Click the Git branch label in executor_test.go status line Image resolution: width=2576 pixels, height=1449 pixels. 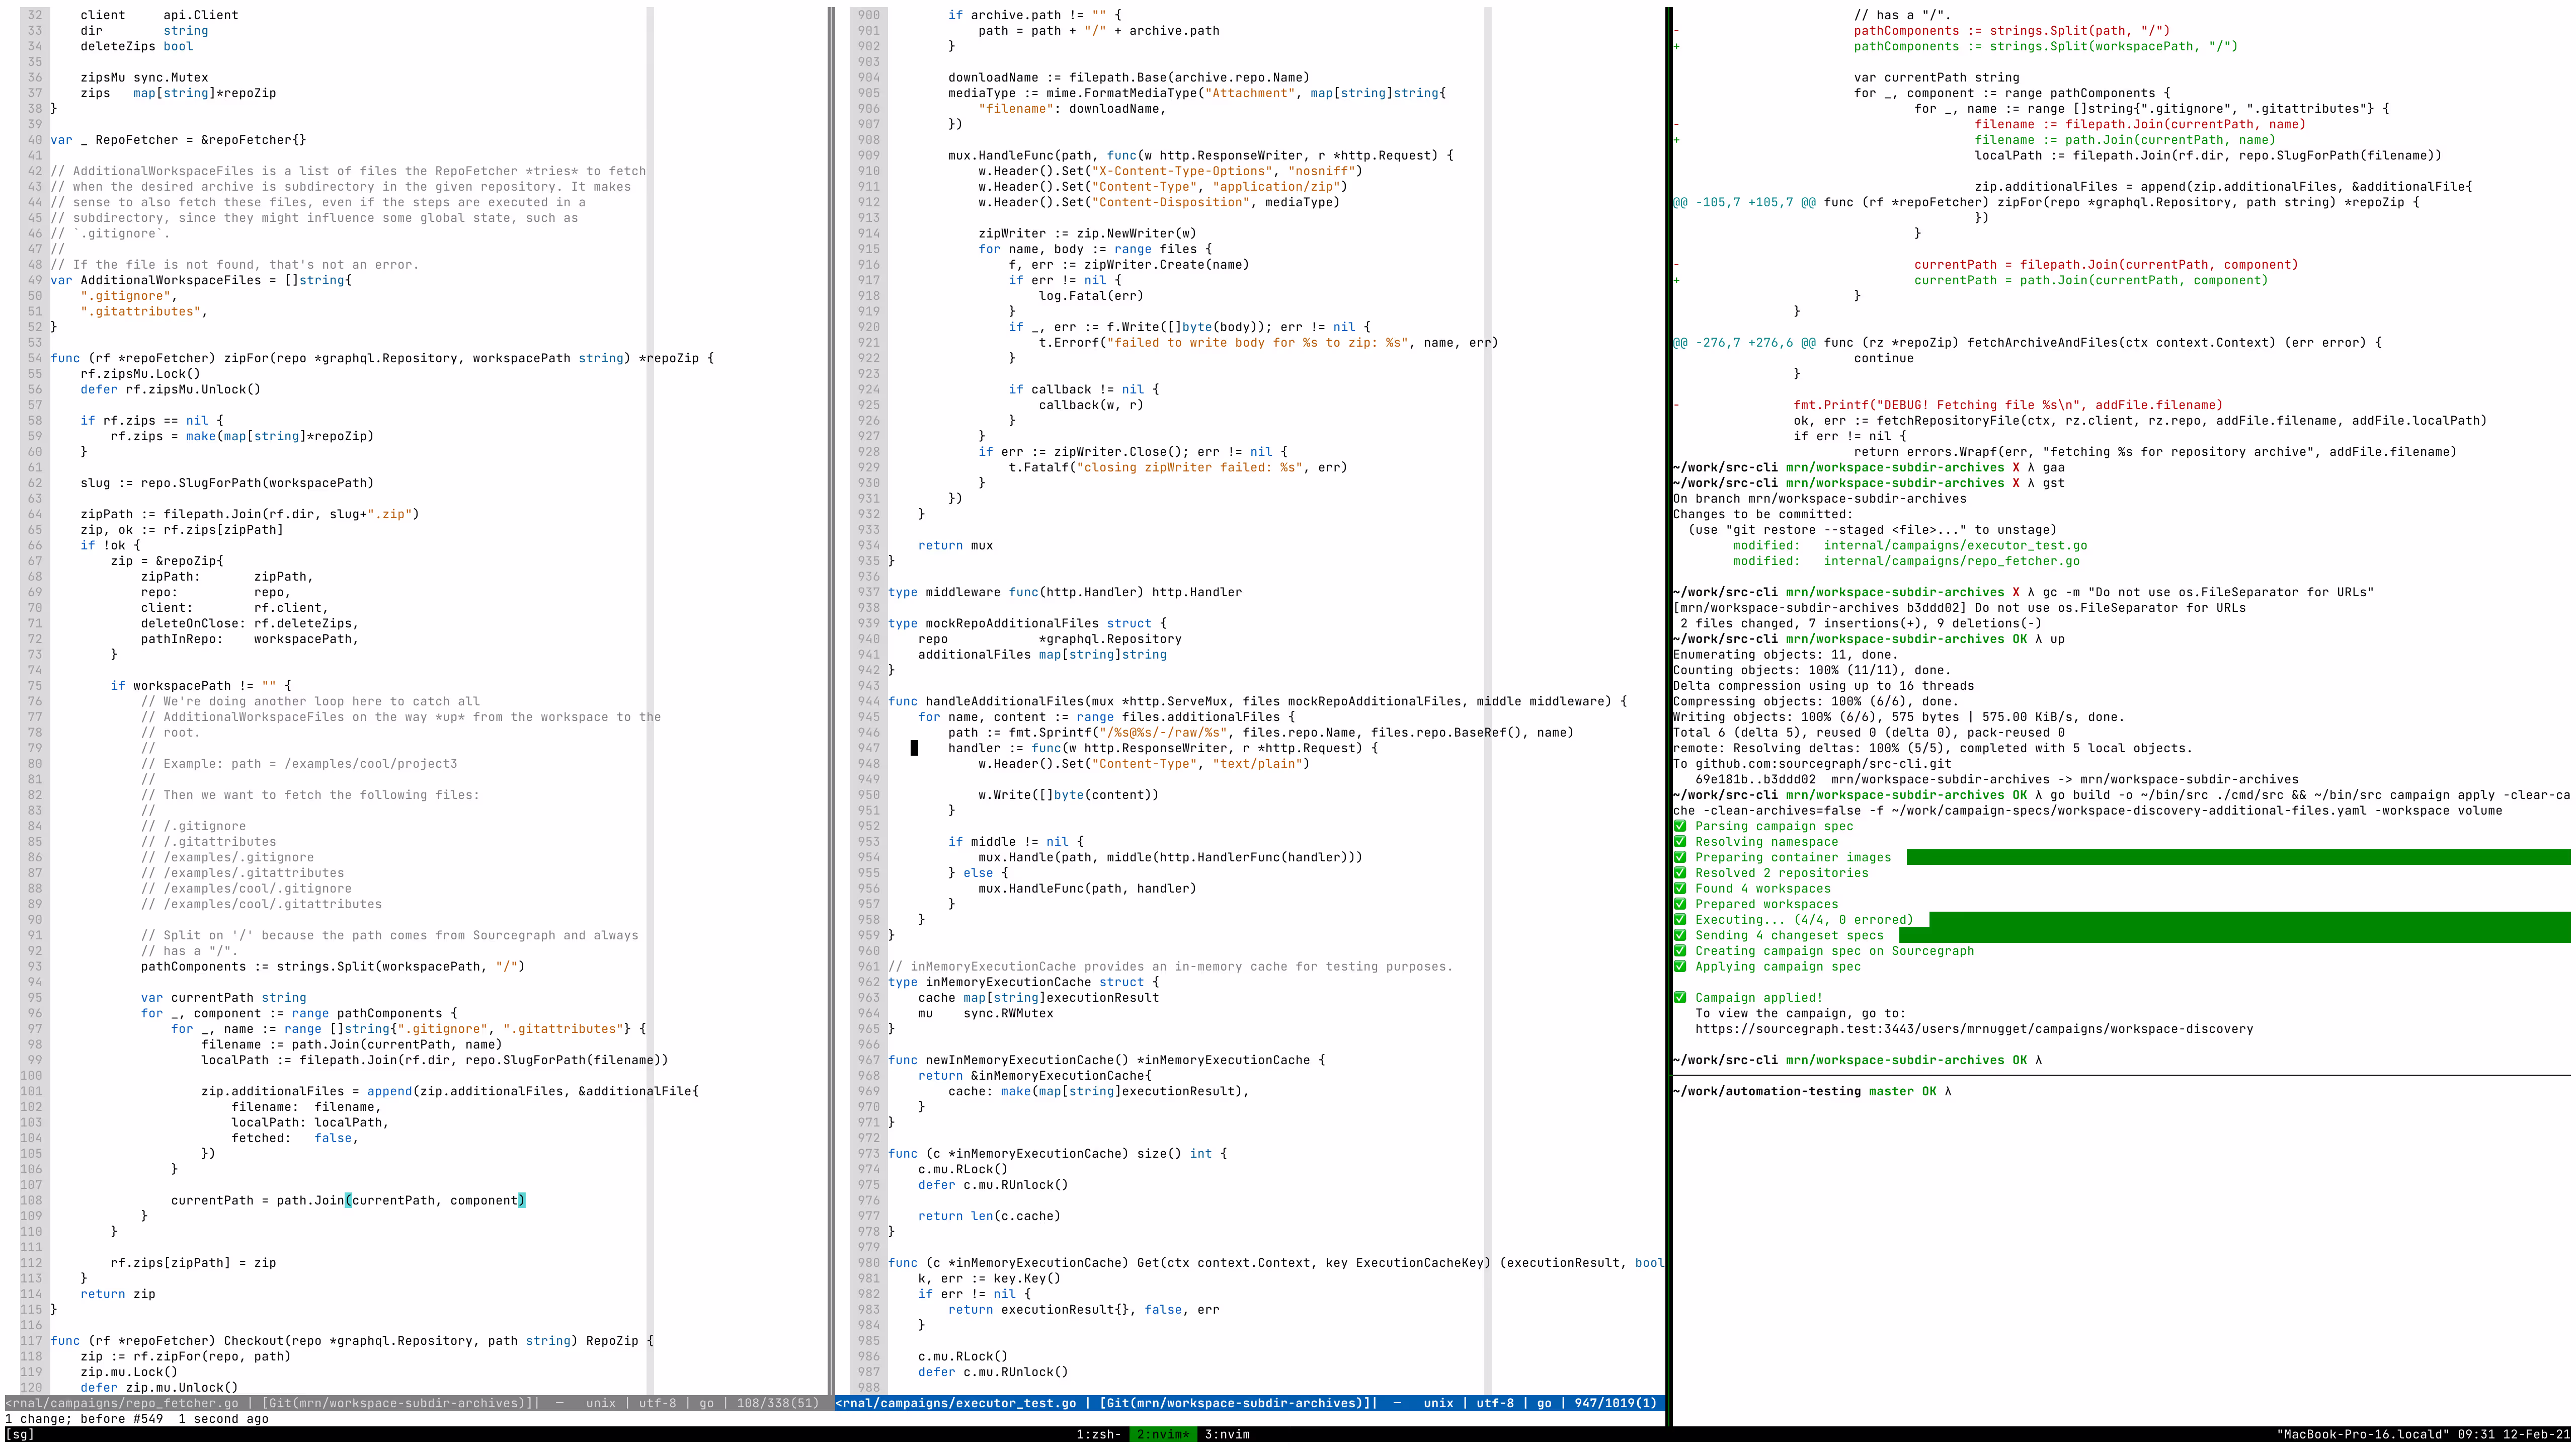click(x=1238, y=1403)
